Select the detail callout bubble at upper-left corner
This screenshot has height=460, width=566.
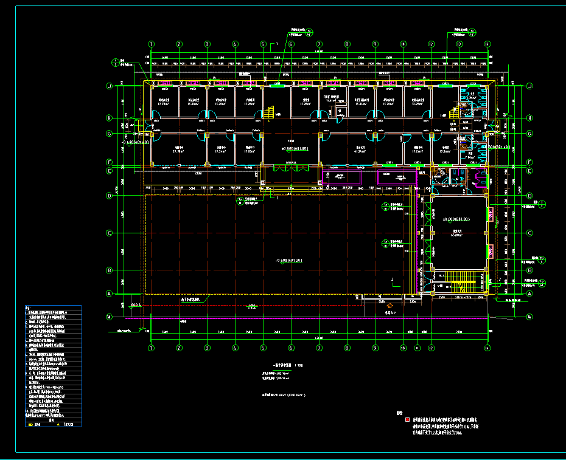[x=116, y=63]
